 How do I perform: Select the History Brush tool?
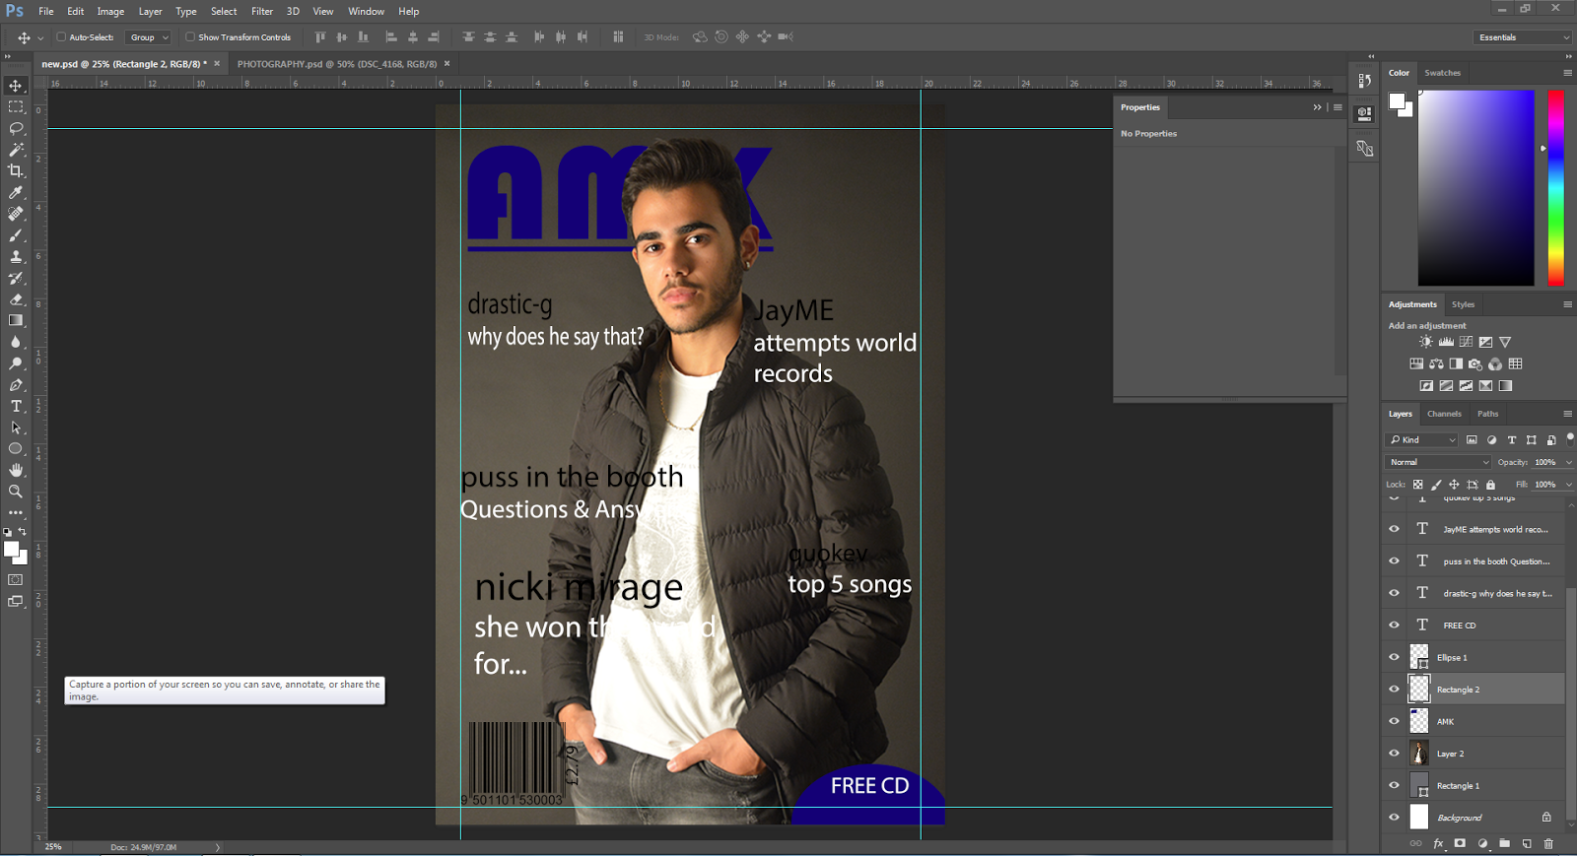tap(16, 278)
